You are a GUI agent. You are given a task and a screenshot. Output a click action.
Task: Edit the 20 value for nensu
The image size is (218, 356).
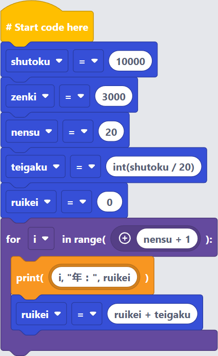point(111,132)
